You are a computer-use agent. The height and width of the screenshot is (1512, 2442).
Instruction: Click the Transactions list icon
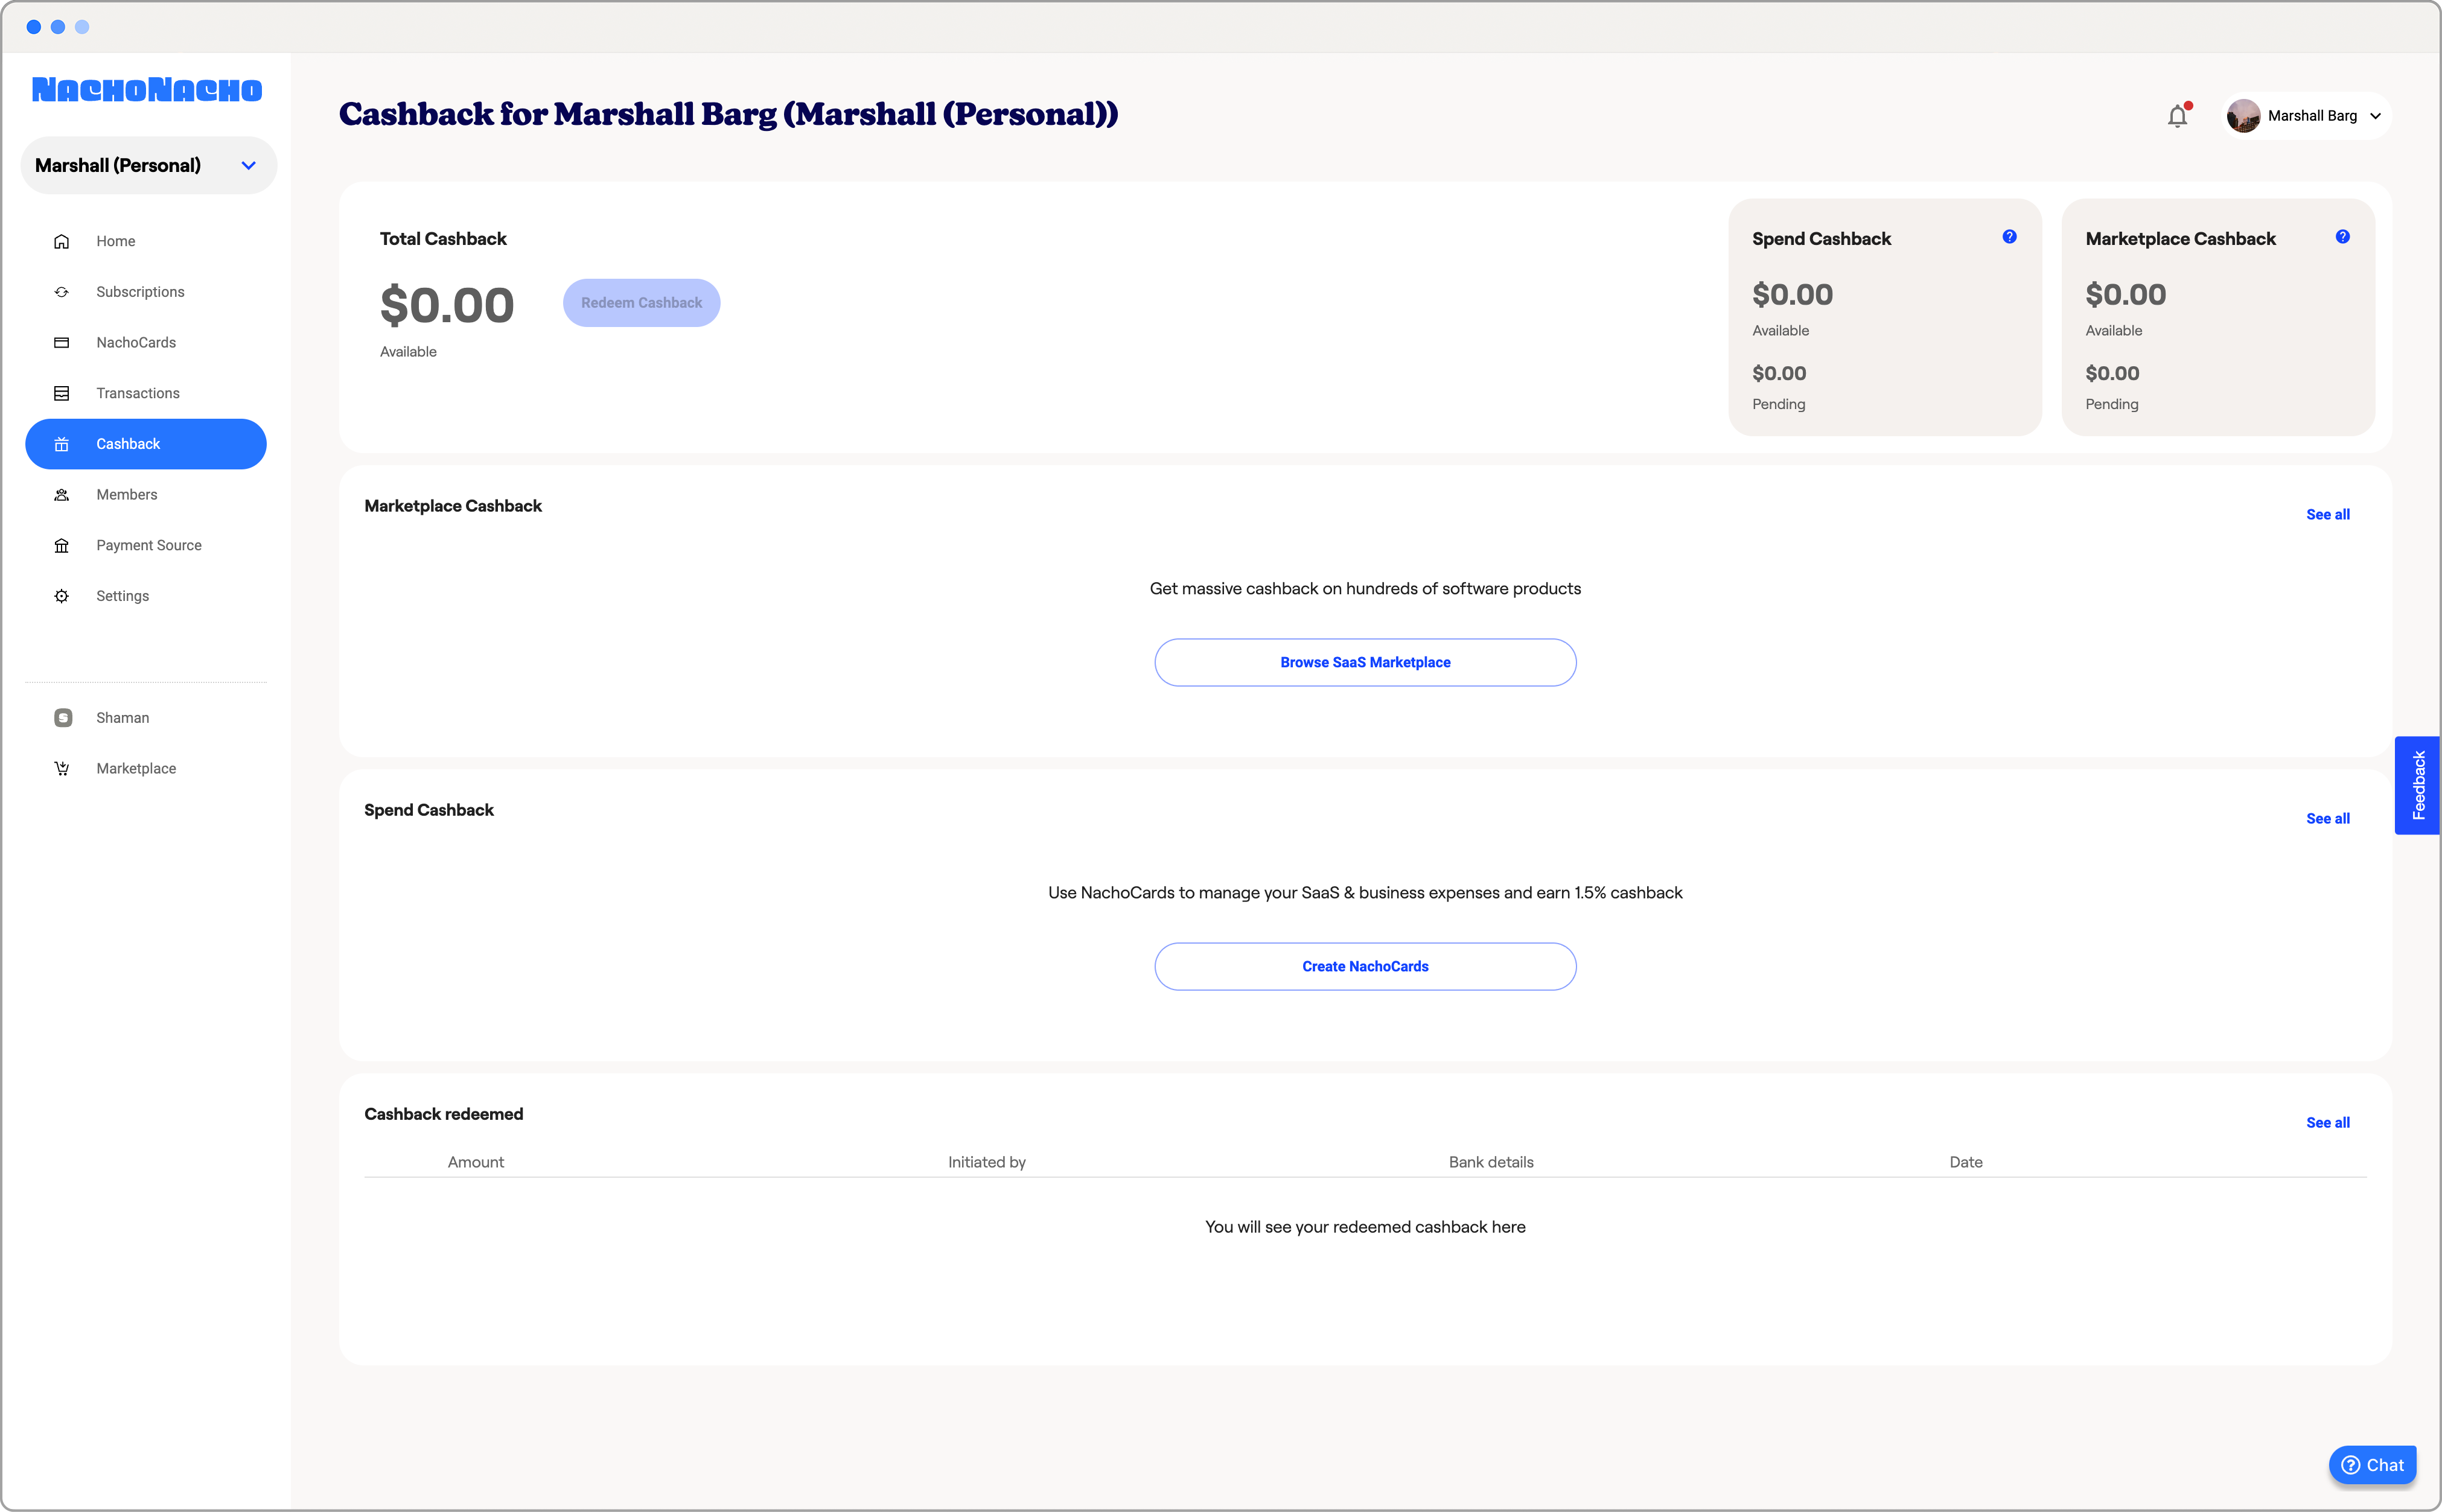pyautogui.click(x=61, y=393)
